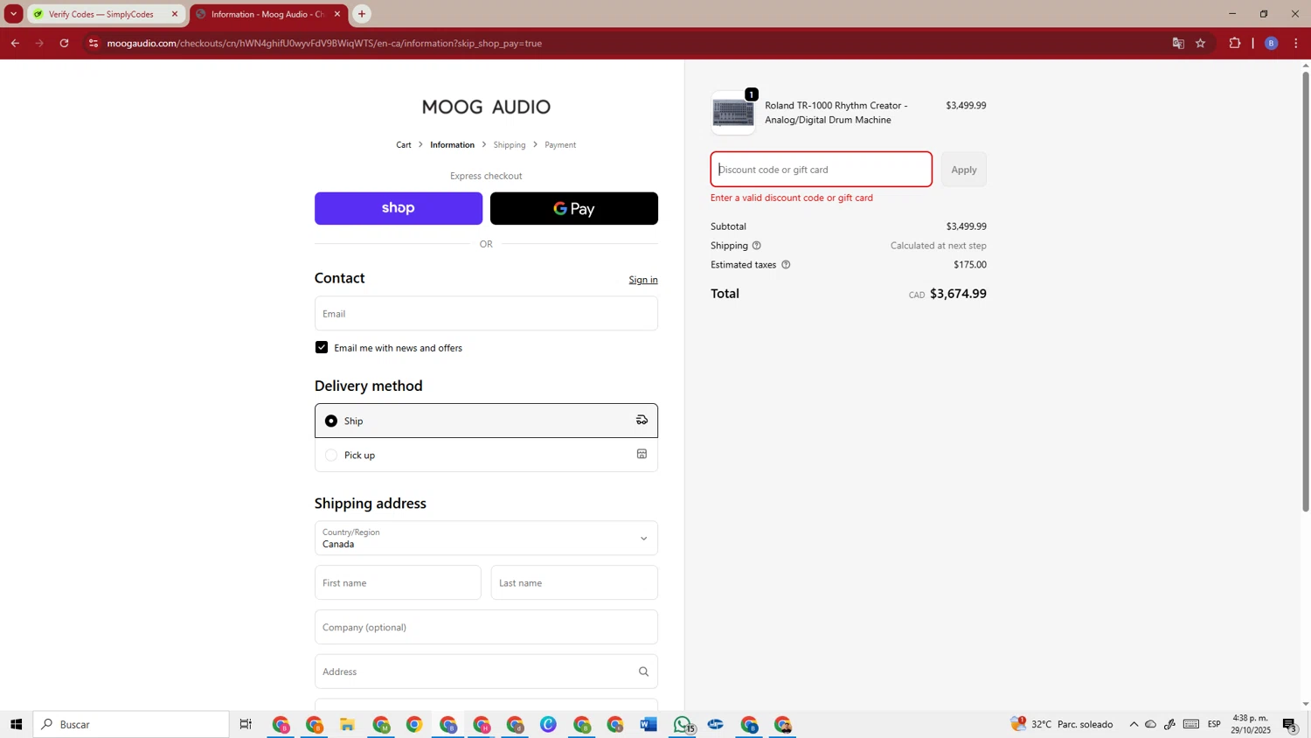The width and height of the screenshot is (1311, 738).
Task: View site information icon in address bar
Action: pos(94,43)
